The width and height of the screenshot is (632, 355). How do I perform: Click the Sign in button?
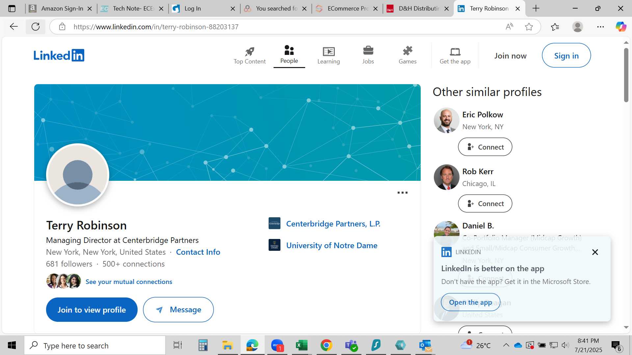point(566,55)
